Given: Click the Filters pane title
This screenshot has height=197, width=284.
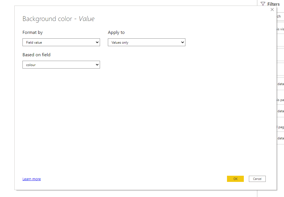Looking at the screenshot, I should [273, 4].
